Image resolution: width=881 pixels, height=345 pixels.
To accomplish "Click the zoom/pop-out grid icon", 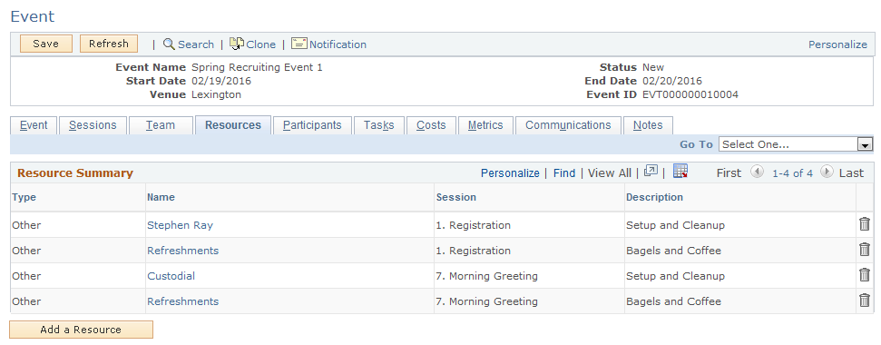I will (651, 172).
